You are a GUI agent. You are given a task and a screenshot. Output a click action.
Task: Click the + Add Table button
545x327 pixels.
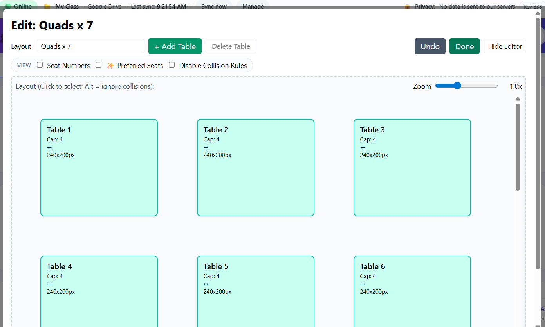(x=175, y=46)
